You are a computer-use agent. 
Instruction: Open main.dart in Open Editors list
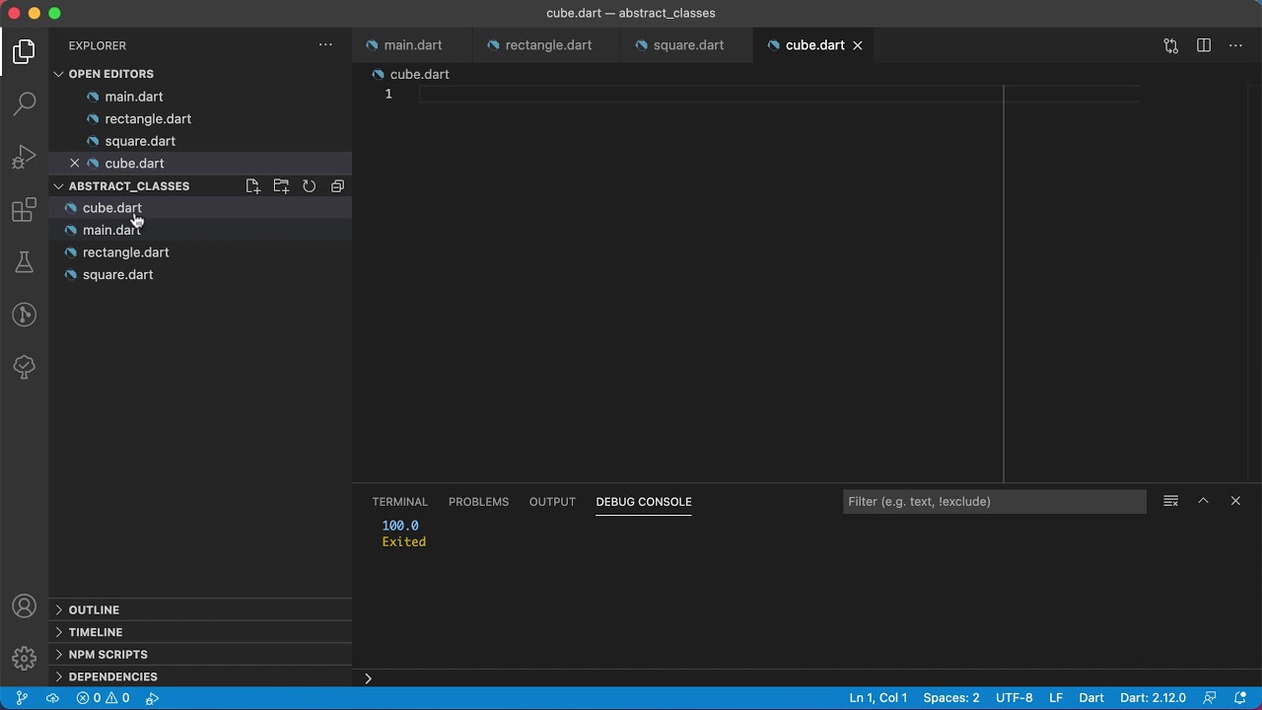200,97
